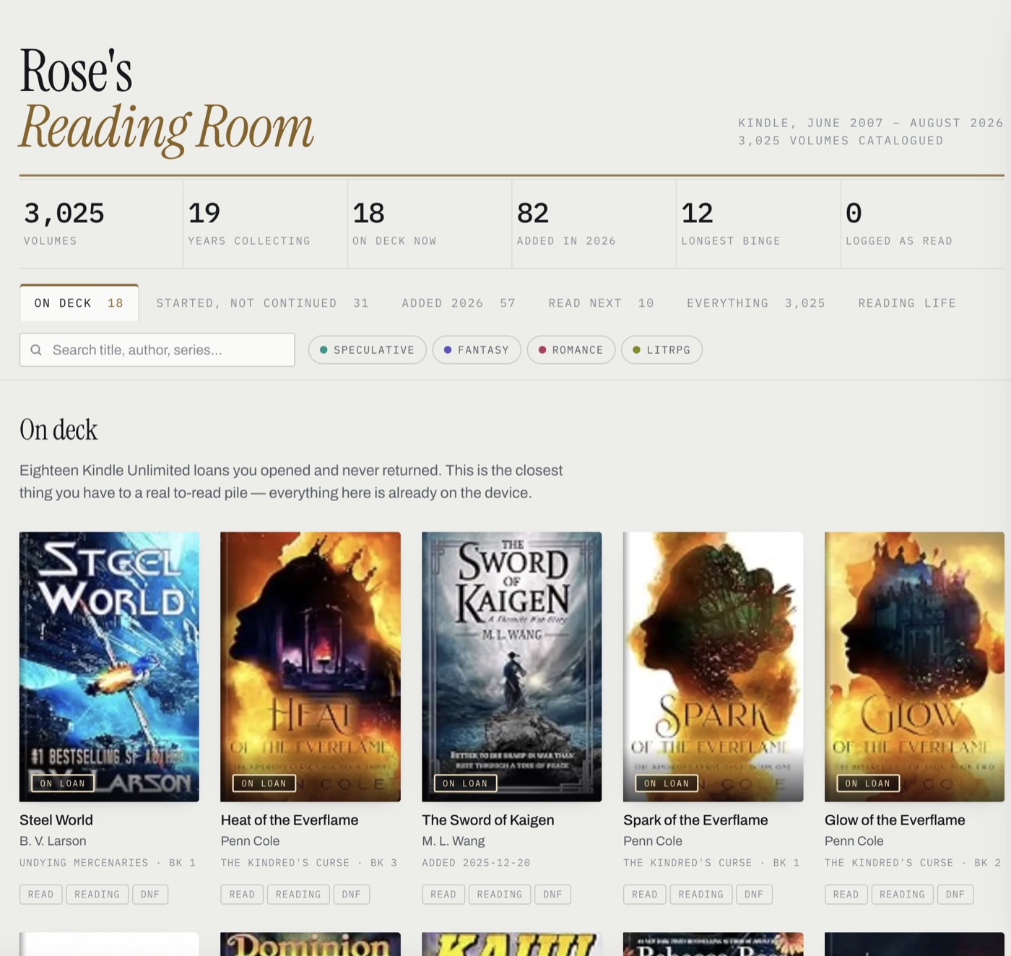Screen dimensions: 1011x956
Task: Click the Heat of the Everflame title
Action: tap(290, 820)
